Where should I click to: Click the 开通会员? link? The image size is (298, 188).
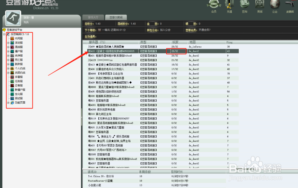[x=204, y=30]
